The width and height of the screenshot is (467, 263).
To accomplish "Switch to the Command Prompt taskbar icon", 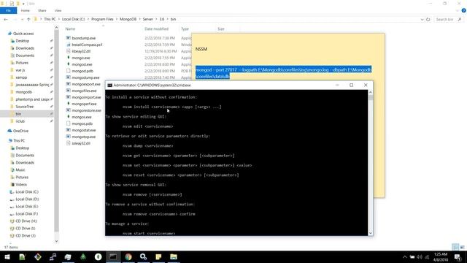I will [x=113, y=256].
